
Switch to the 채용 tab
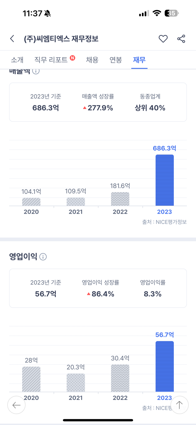coord(92,60)
